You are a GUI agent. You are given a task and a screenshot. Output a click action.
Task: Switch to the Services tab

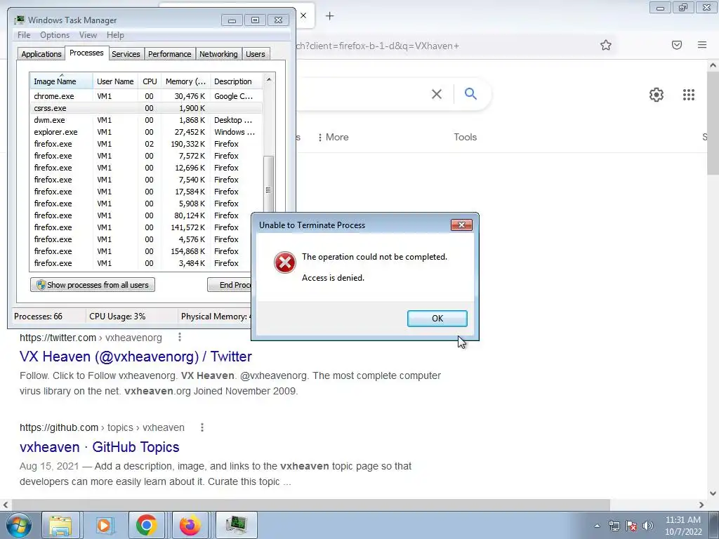click(x=126, y=54)
